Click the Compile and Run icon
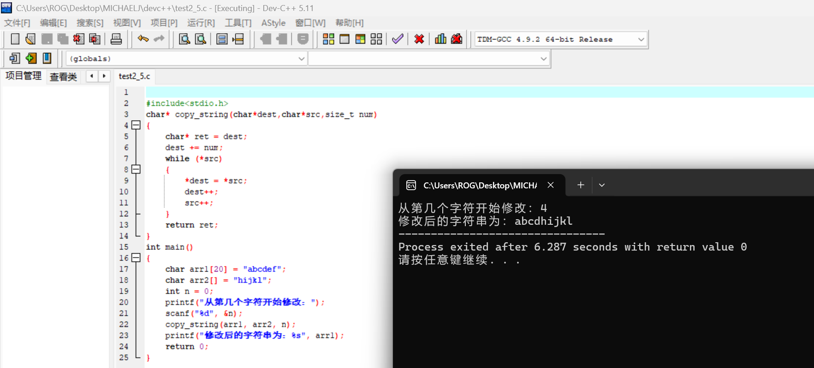 [360, 39]
